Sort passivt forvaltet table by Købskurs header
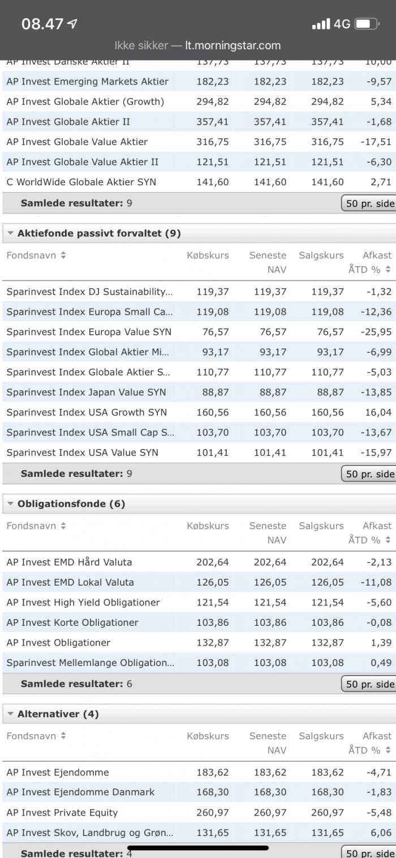The height and width of the screenshot is (858, 396). point(208,255)
